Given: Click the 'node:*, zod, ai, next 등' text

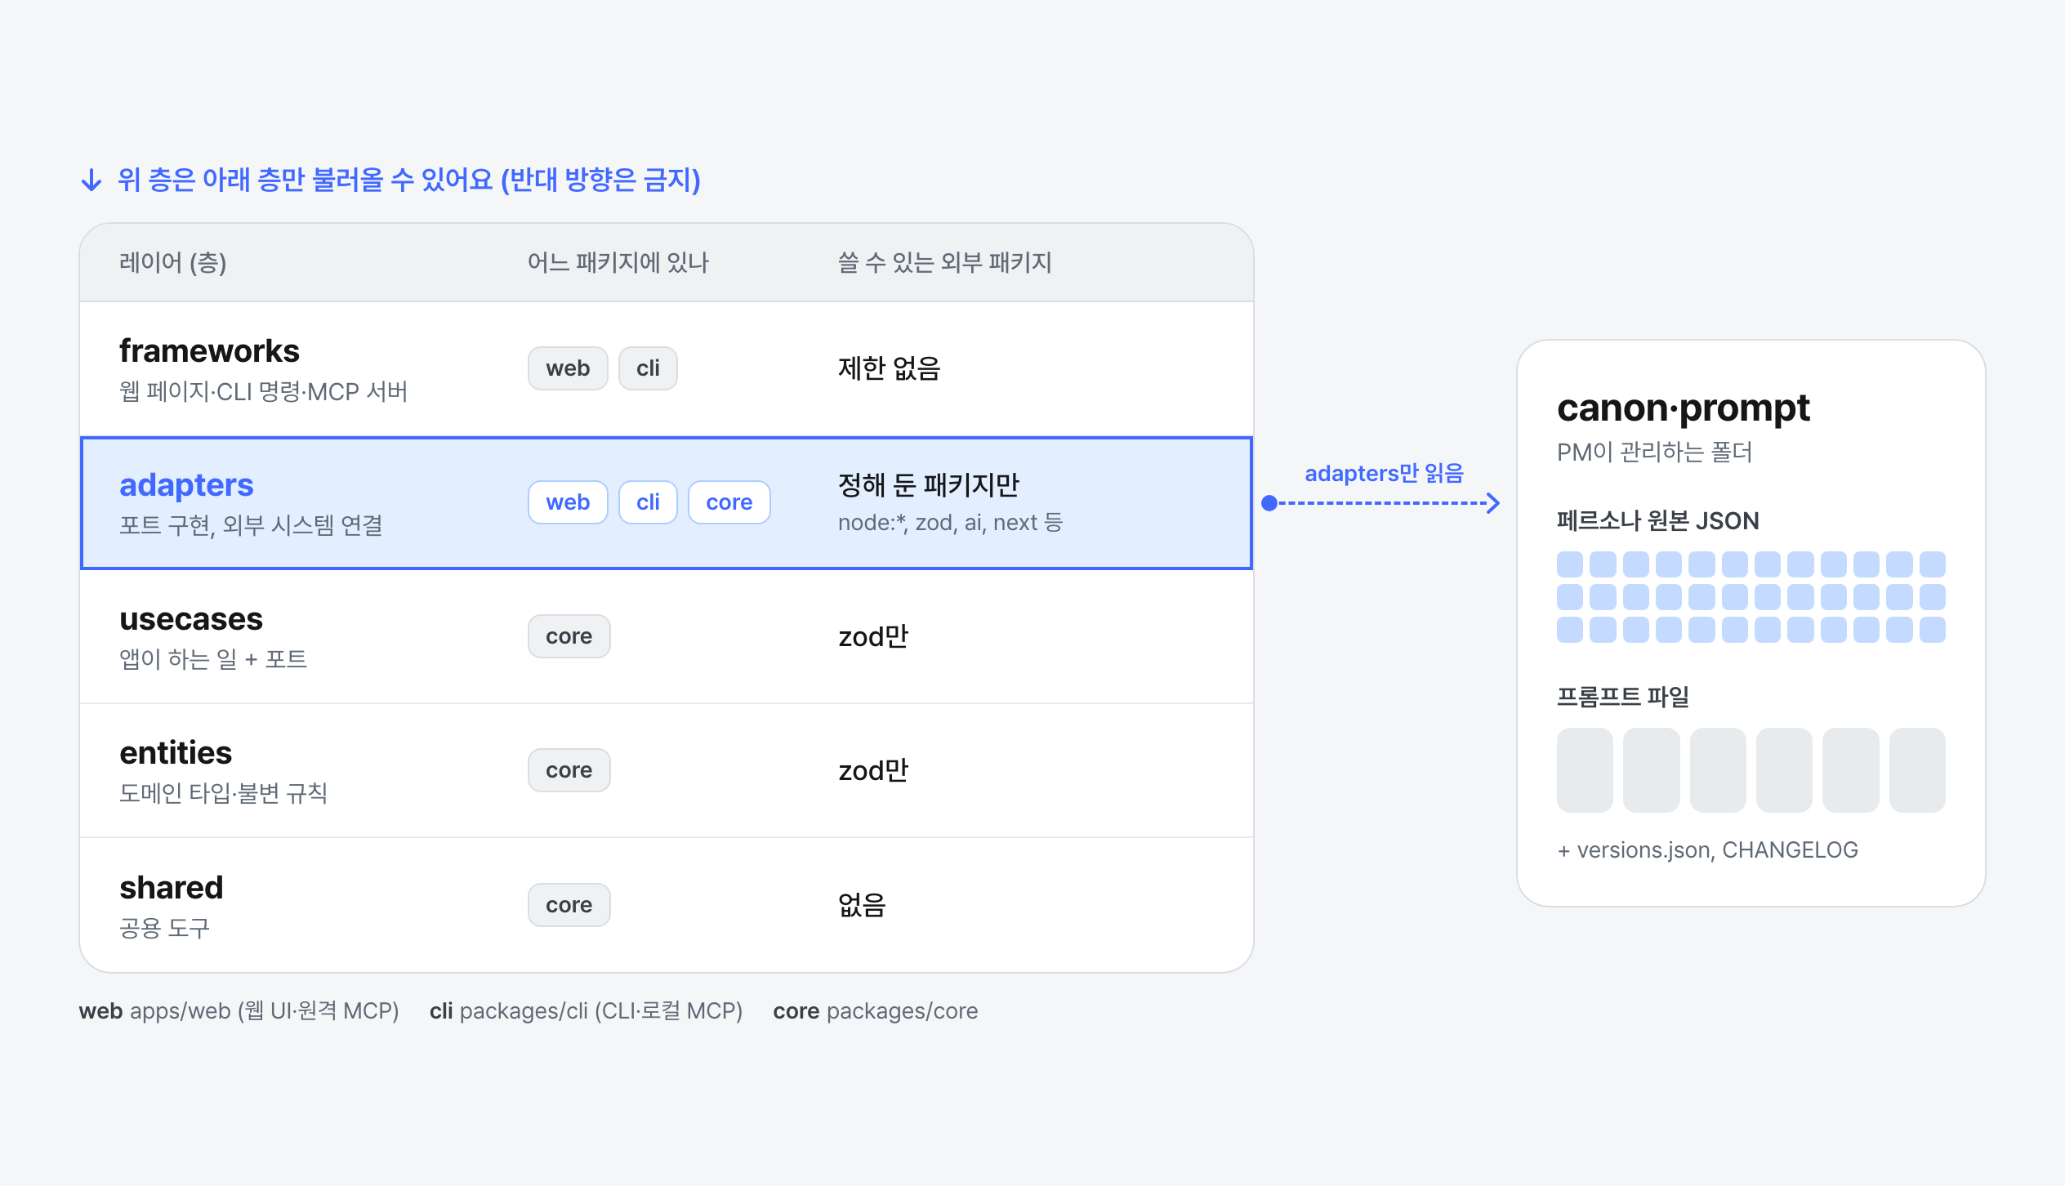Looking at the screenshot, I should (951, 523).
